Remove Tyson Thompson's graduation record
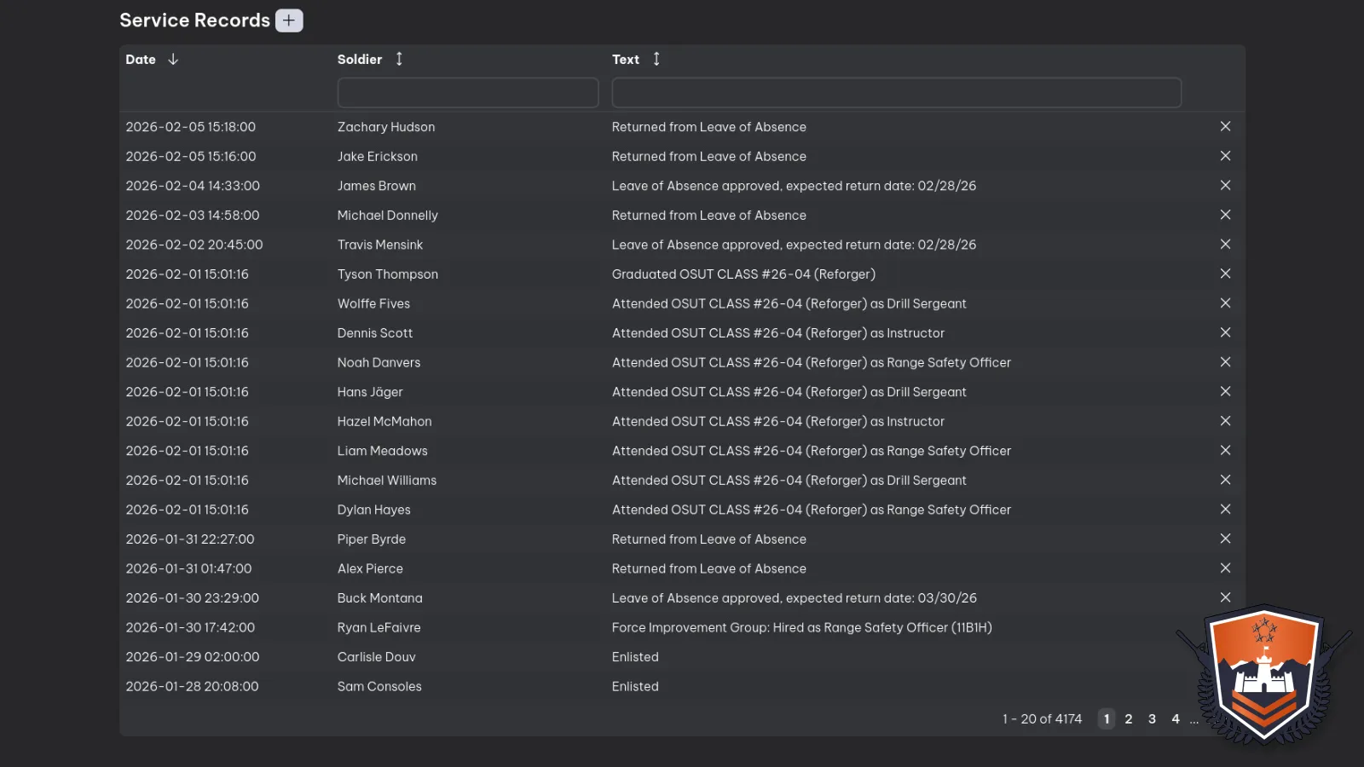The width and height of the screenshot is (1364, 767). click(1225, 274)
